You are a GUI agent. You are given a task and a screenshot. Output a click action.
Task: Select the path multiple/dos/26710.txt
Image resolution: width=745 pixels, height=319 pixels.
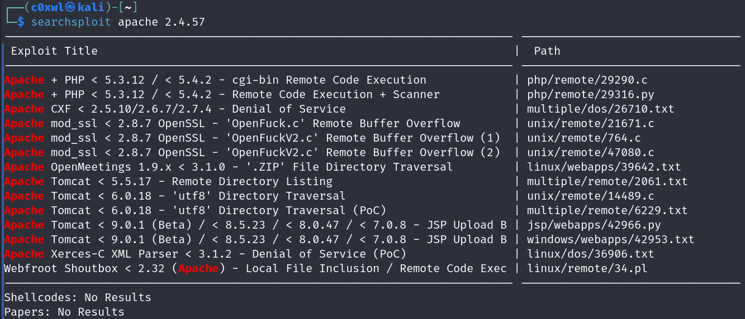(x=600, y=109)
